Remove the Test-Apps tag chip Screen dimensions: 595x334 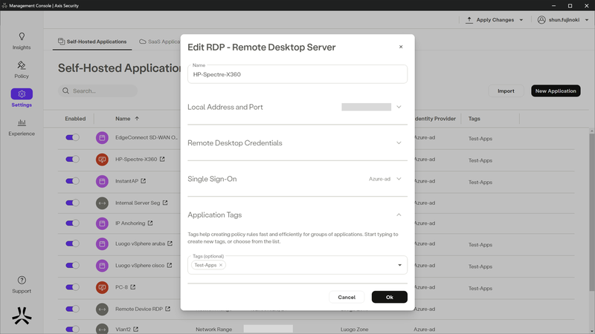coord(221,265)
